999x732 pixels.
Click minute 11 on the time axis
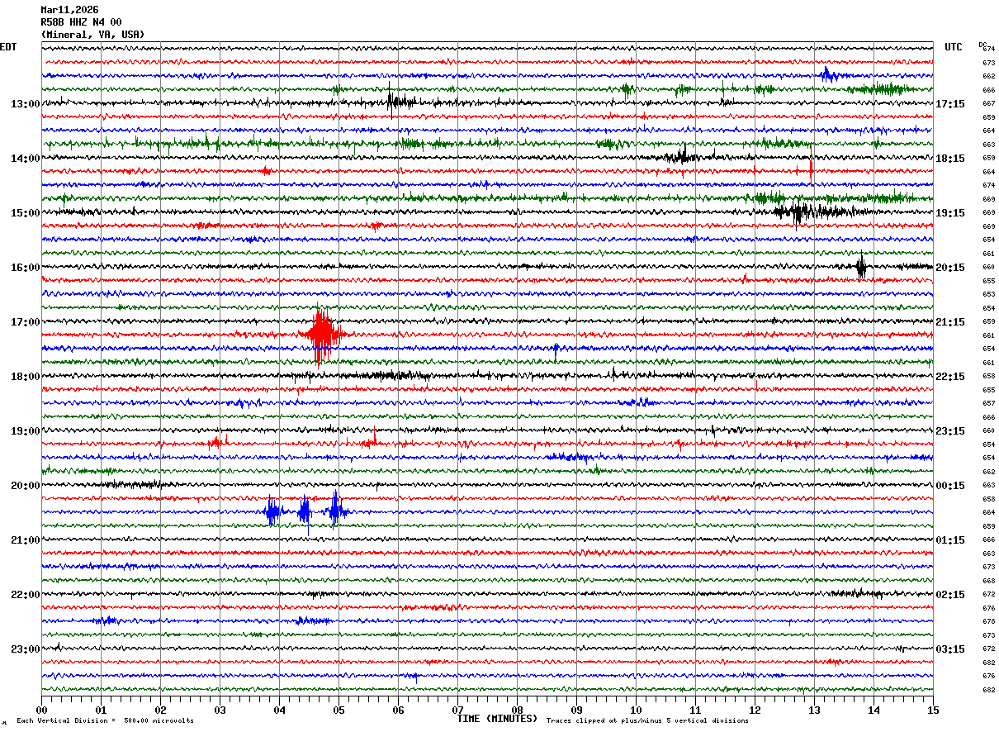(x=695, y=710)
